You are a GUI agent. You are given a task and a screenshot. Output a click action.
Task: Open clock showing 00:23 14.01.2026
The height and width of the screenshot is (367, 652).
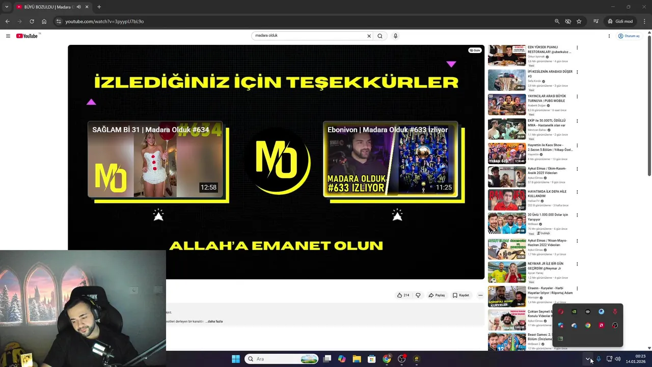coord(636,359)
